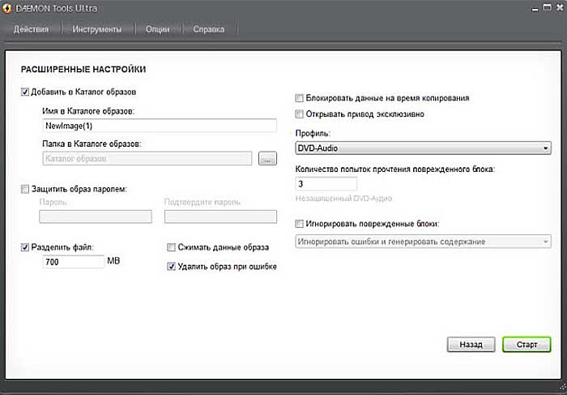
Task: Toggle the "Разделить файл" checkbox
Action: click(24, 247)
